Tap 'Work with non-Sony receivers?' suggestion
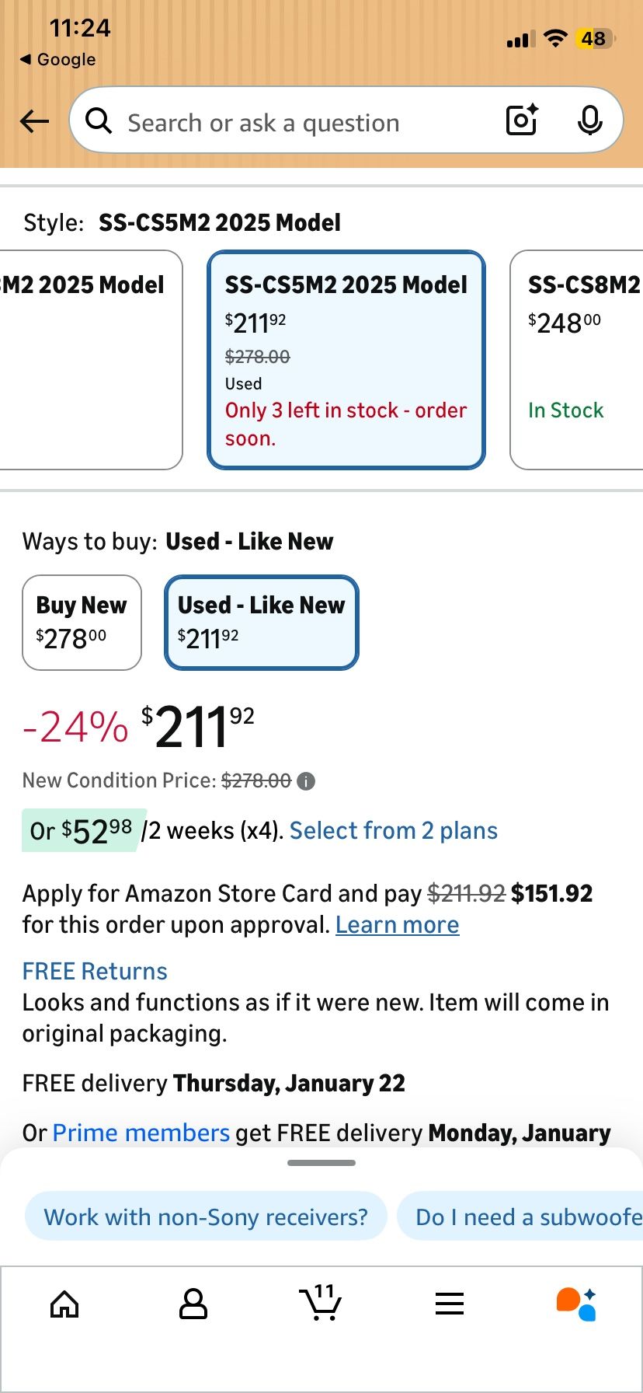Image resolution: width=643 pixels, height=1393 pixels. click(206, 1217)
